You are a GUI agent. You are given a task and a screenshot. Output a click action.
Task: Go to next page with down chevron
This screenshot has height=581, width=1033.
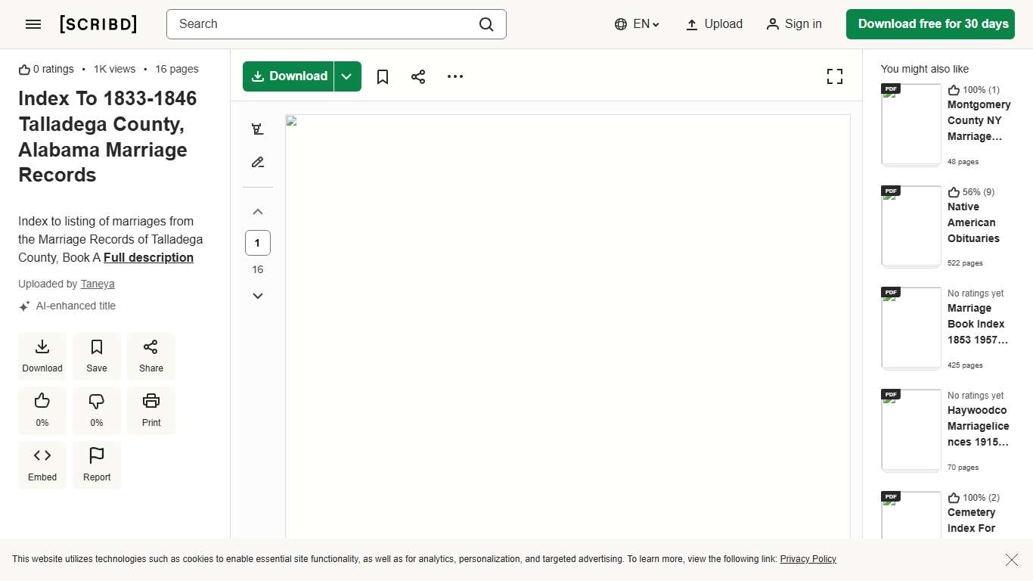tap(258, 296)
